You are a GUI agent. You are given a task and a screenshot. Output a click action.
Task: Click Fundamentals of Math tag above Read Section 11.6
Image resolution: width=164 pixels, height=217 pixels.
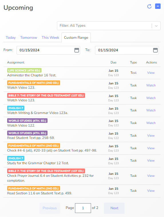(33, 188)
